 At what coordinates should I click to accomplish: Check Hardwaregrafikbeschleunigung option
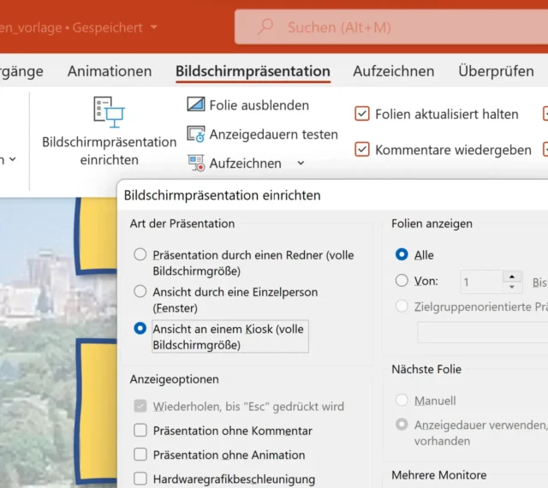point(140,479)
